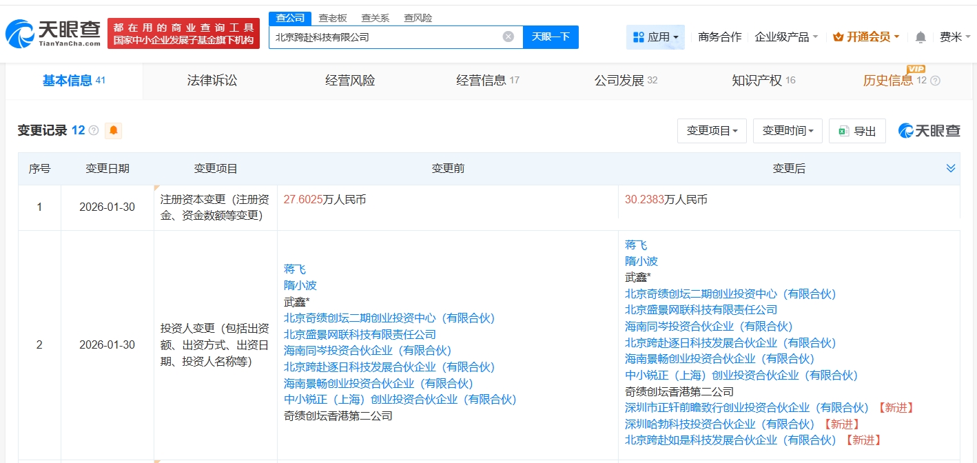Image resolution: width=977 pixels, height=463 pixels.
Task: Click the 天眼一下 search button
Action: click(x=551, y=37)
